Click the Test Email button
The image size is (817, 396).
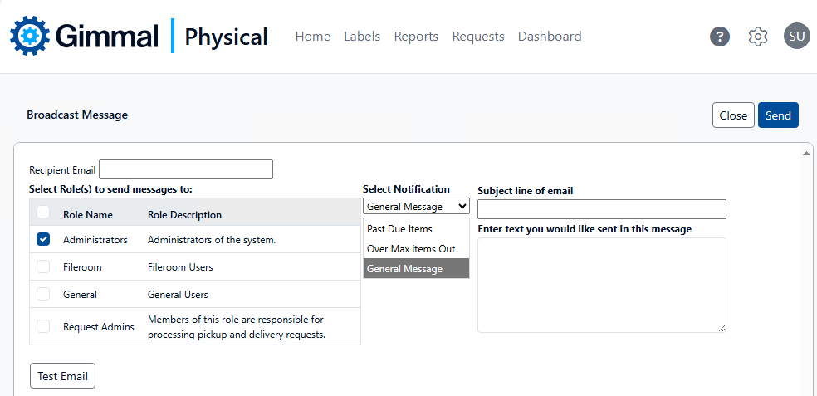point(62,376)
